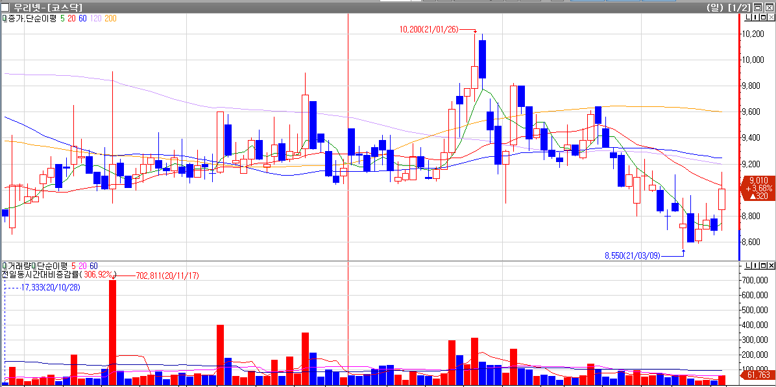Click the 400,000 volume axis label

click(756, 325)
